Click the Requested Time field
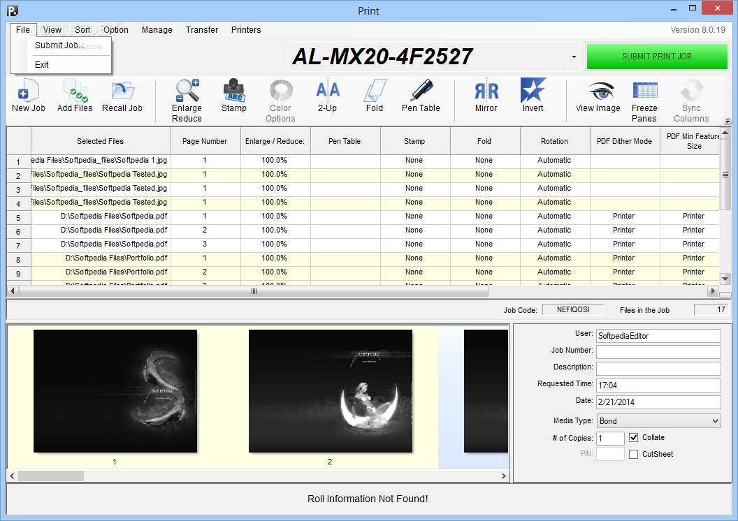The height and width of the screenshot is (521, 738). click(x=658, y=385)
